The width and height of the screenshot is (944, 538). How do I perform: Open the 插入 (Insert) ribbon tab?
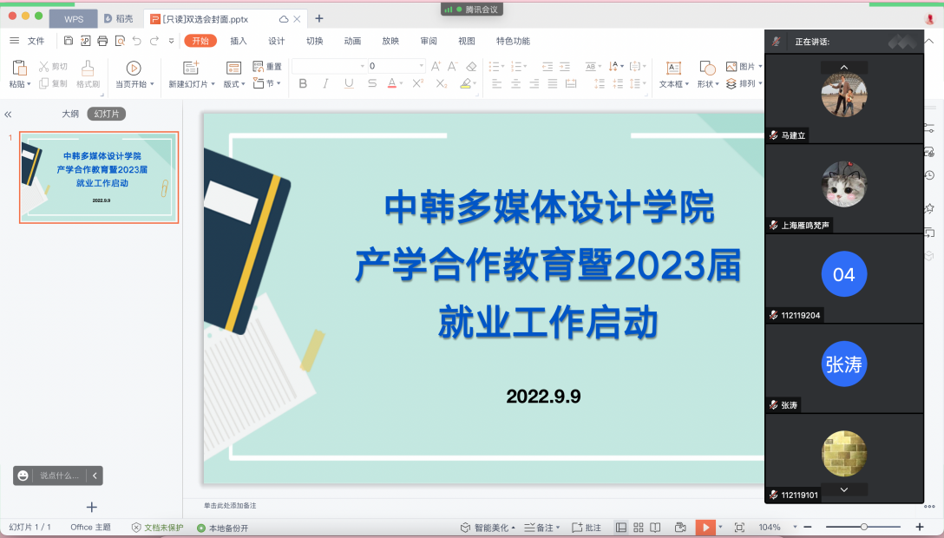coord(239,41)
